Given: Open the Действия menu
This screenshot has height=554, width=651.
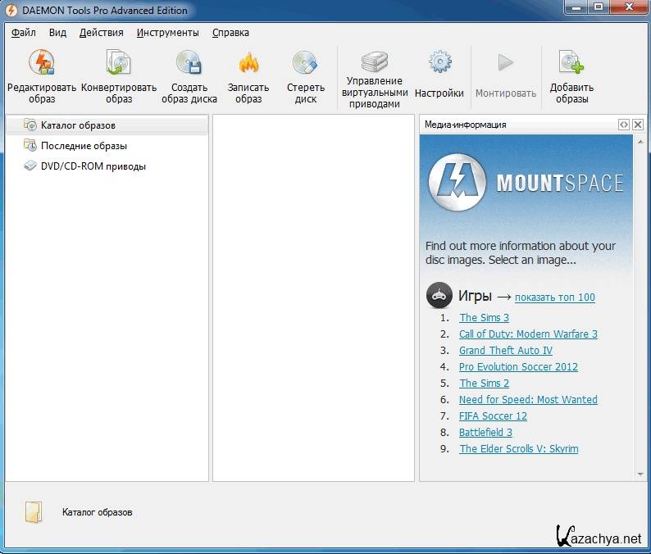Looking at the screenshot, I should pos(101,33).
